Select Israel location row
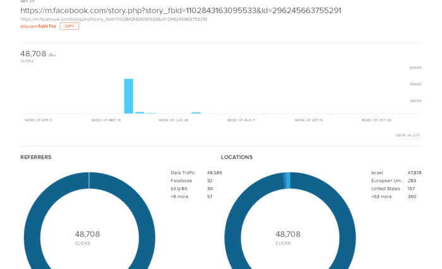The width and height of the screenshot is (442, 269). (x=397, y=173)
